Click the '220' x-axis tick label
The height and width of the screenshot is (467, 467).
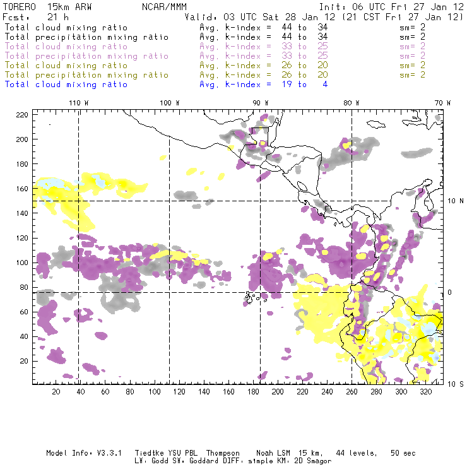302,392
